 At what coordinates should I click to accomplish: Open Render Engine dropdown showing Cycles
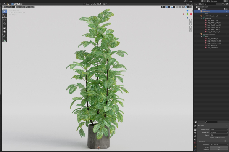click(x=219, y=130)
